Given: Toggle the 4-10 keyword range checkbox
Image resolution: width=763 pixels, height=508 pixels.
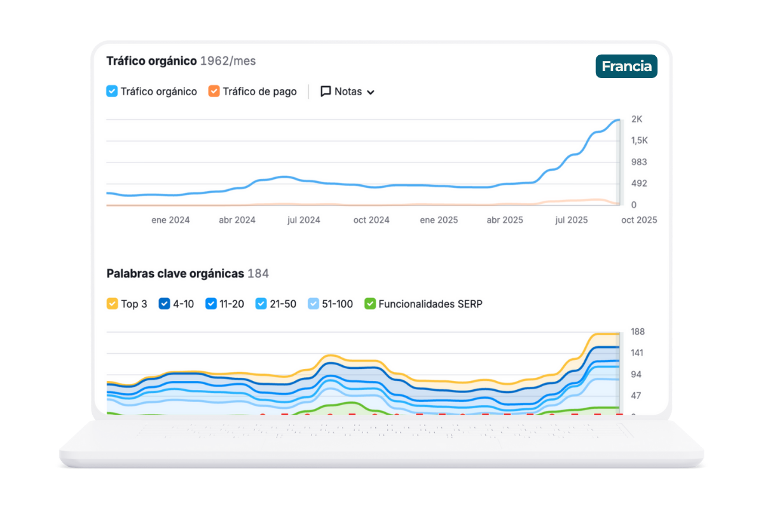Looking at the screenshot, I should 163,304.
